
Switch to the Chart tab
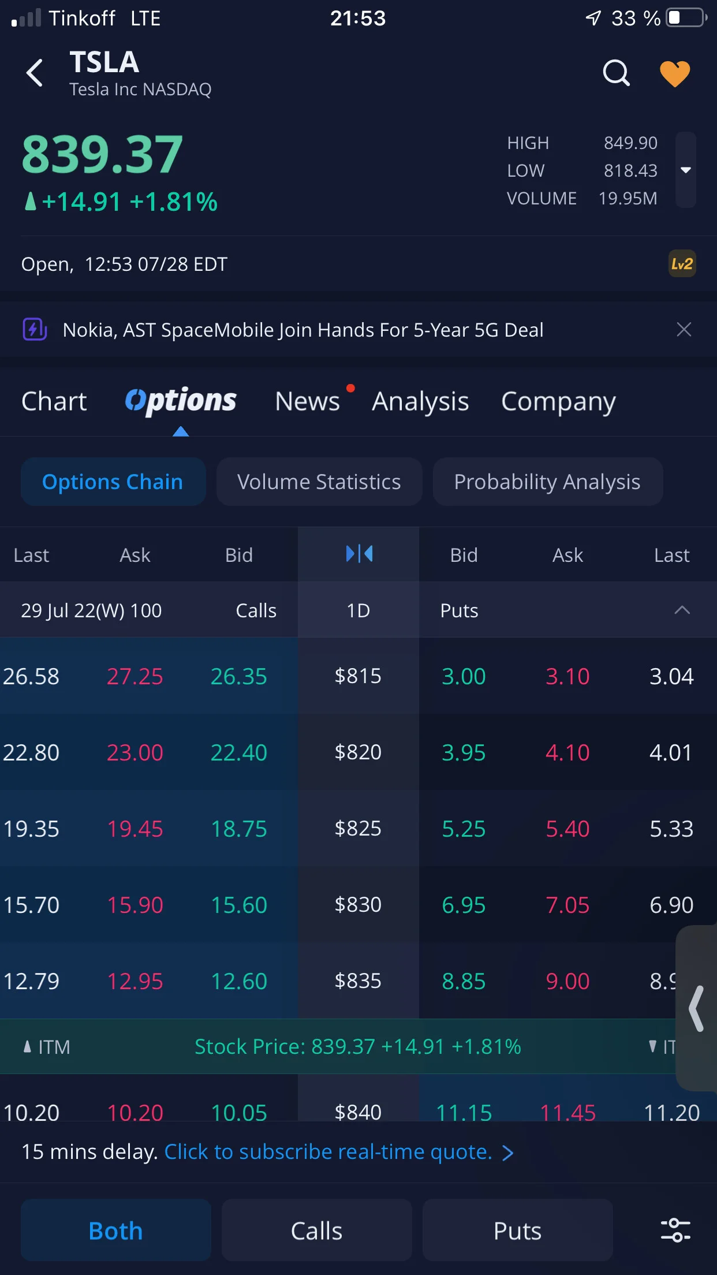(54, 401)
